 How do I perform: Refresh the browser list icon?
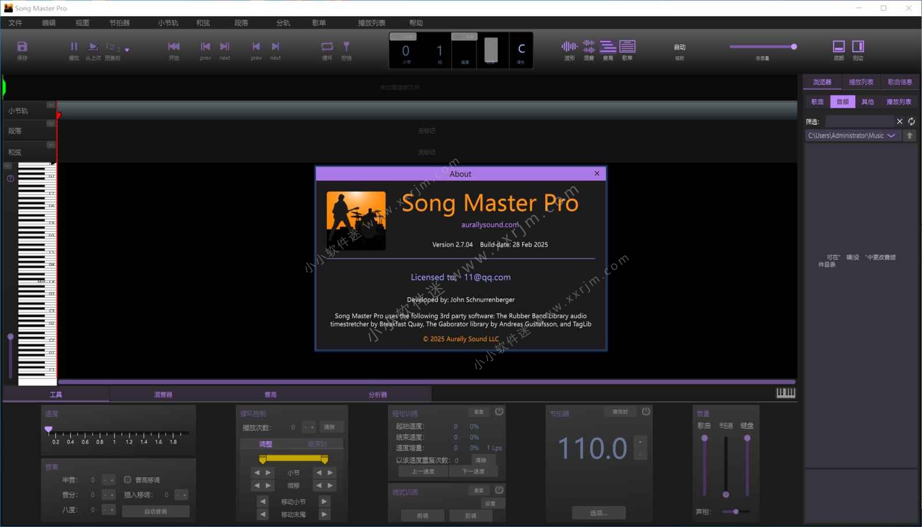coord(912,122)
